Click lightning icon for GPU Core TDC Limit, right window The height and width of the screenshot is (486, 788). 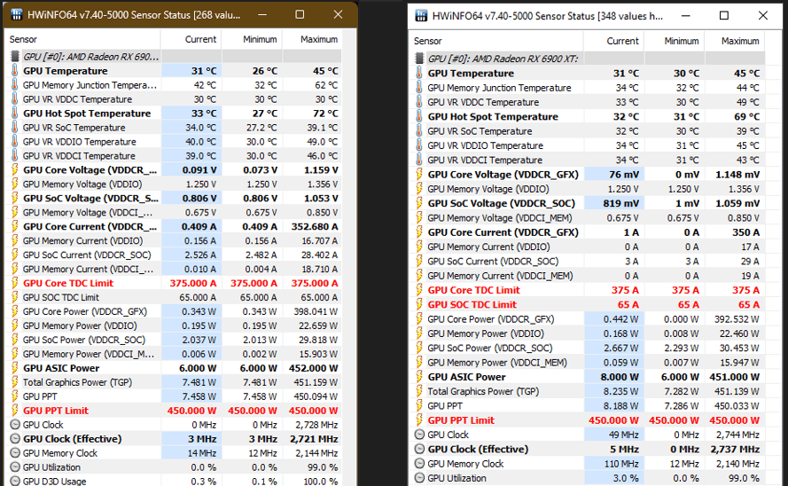click(x=419, y=289)
